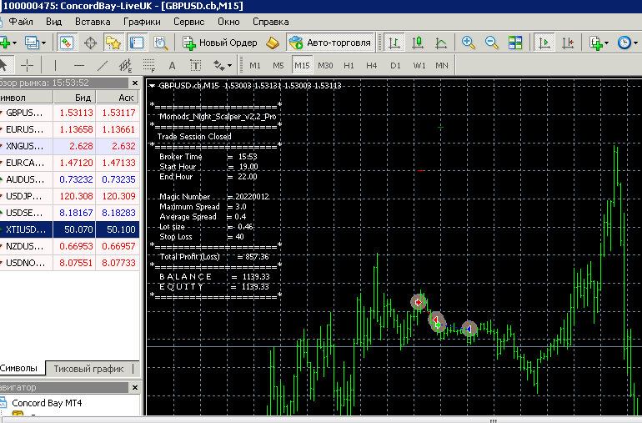
Task: Close the Market Watch panel
Action: point(135,83)
